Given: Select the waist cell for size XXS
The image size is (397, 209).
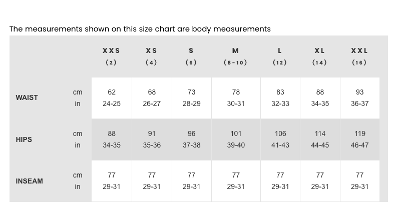Looking at the screenshot, I should pos(112,98).
